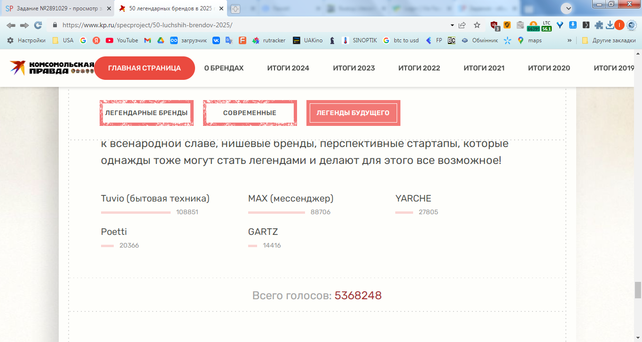Image resolution: width=642 pixels, height=342 pixels.
Task: Open the Kyivstar star bookmark icon
Action: pos(507,40)
